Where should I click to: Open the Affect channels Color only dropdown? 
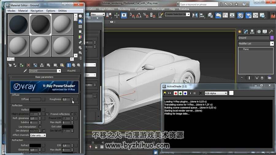coord(38,135)
